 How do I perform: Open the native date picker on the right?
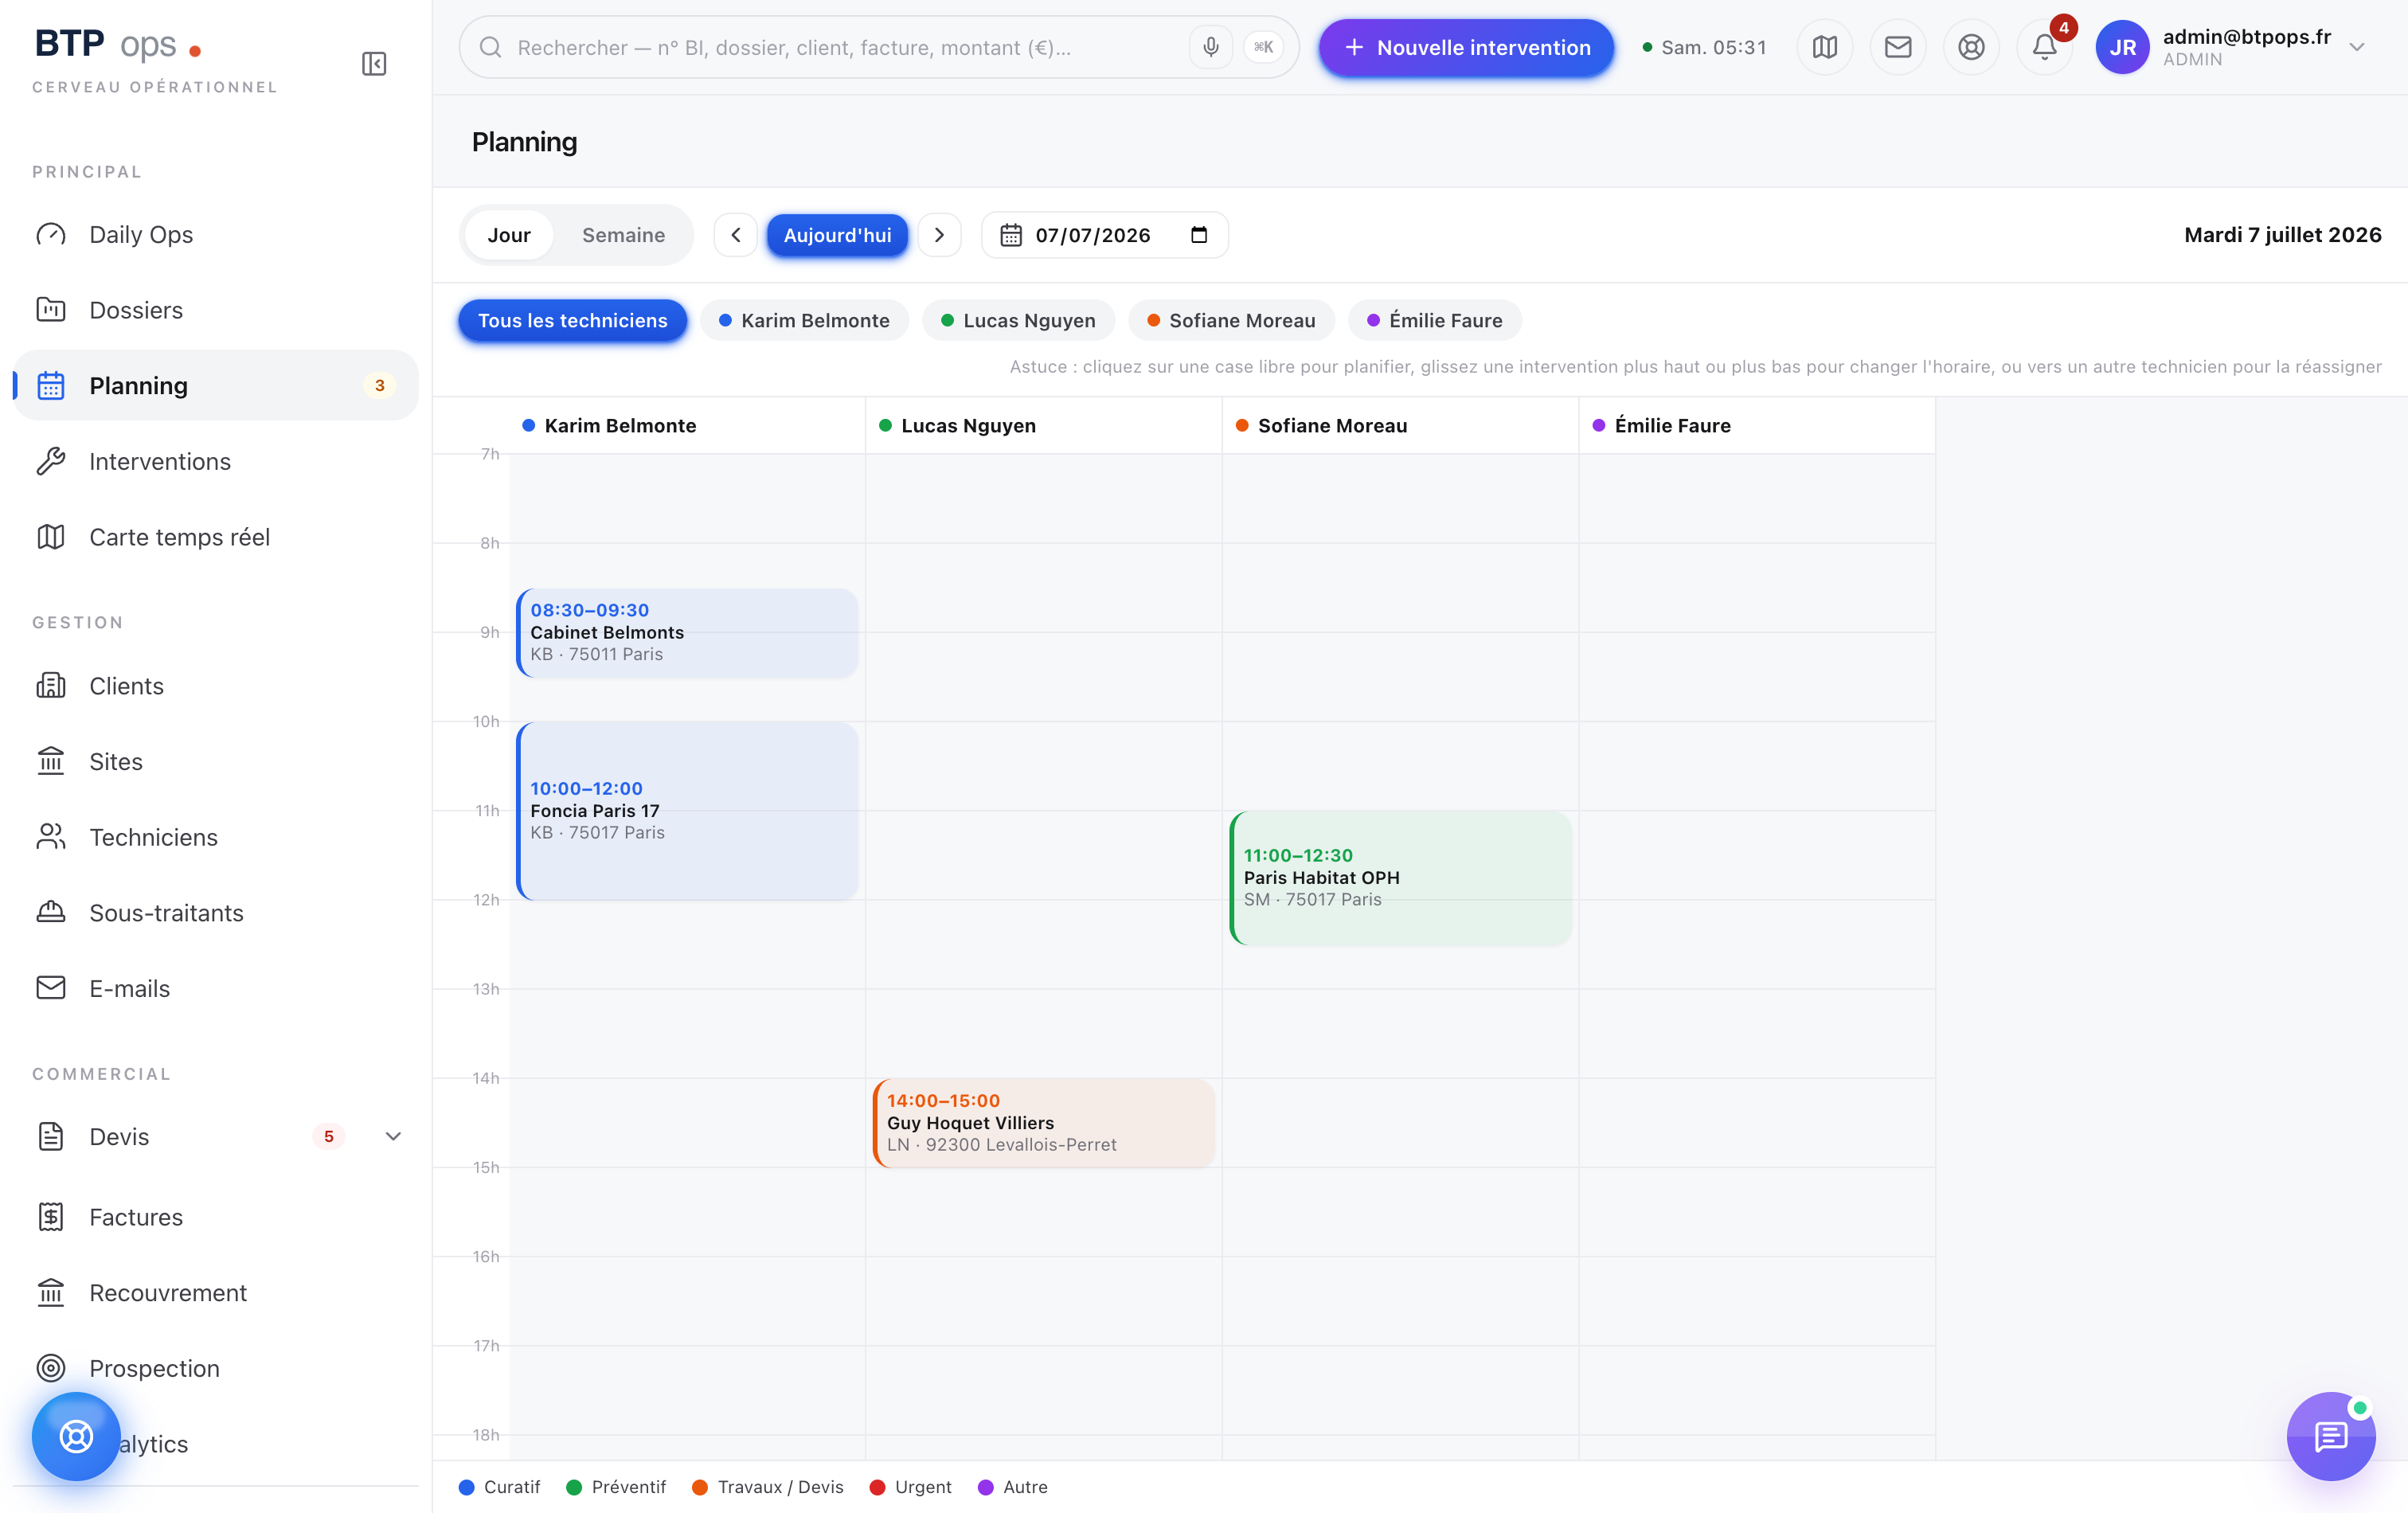[x=1199, y=235]
